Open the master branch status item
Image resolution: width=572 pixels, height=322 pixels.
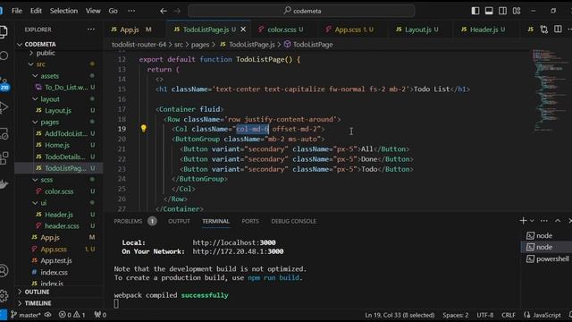[26, 315]
